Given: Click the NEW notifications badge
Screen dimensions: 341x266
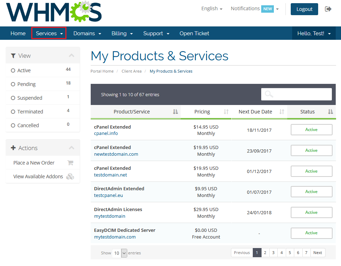Looking at the screenshot, I should (x=268, y=9).
